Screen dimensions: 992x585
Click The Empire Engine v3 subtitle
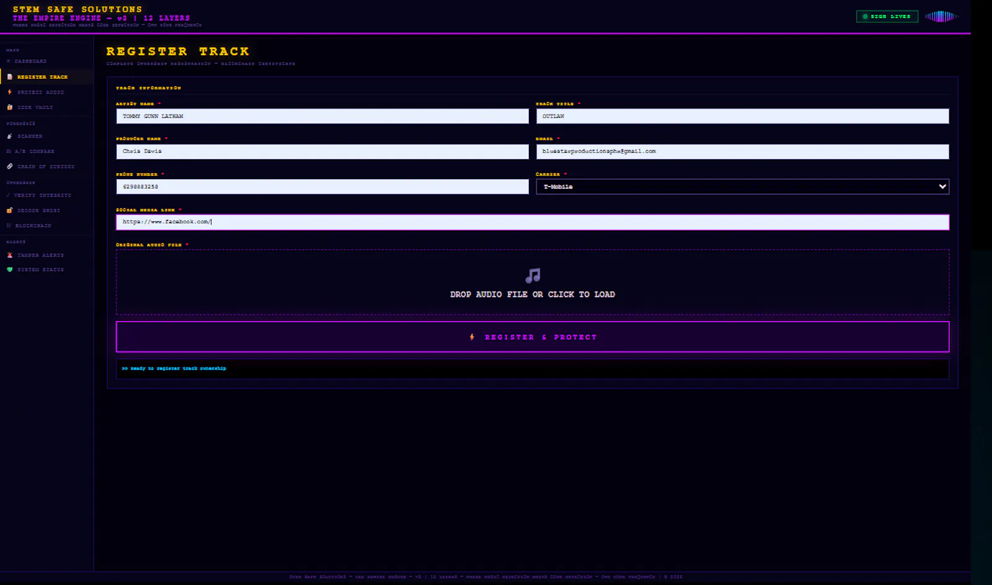[101, 18]
